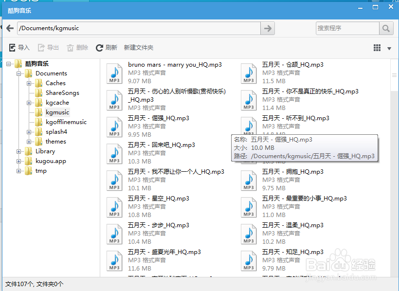This screenshot has width=399, height=291.
Task: Select file name 五月天 - 拥抱_HQ.mp3
Action: click(x=293, y=172)
